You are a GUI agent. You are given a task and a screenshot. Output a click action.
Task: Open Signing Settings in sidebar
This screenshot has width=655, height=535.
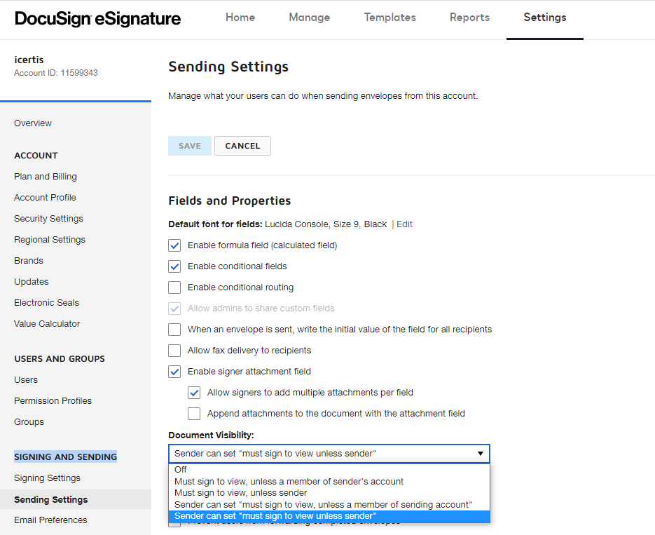click(x=47, y=478)
